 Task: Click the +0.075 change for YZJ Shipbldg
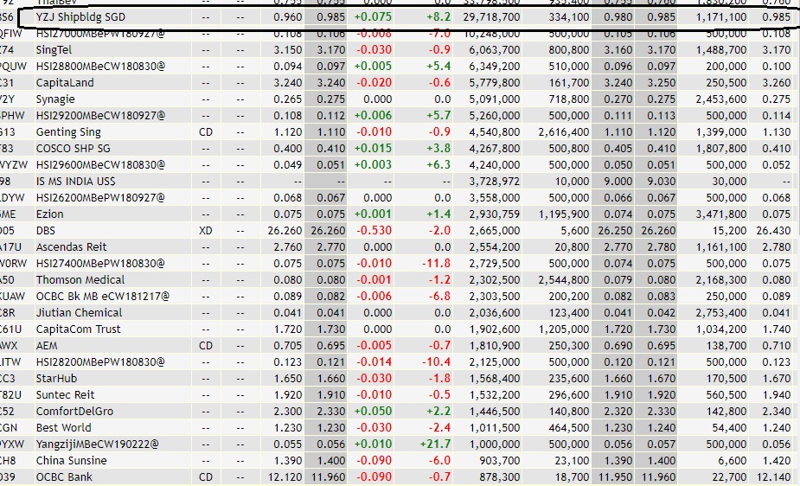point(373,16)
